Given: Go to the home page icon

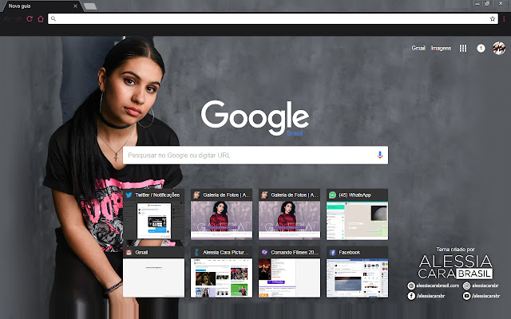Looking at the screenshot, I should (41, 19).
